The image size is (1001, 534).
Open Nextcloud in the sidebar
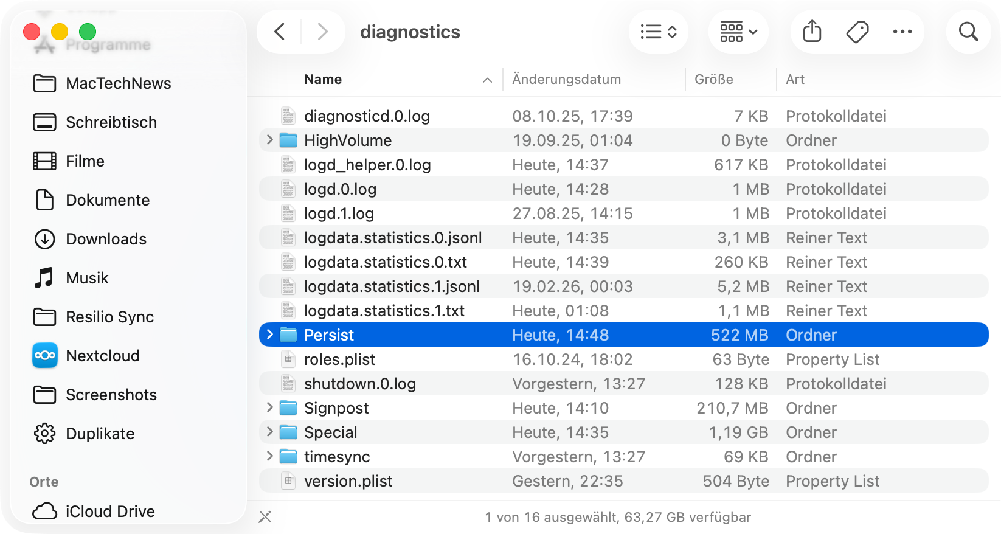pyautogui.click(x=102, y=356)
